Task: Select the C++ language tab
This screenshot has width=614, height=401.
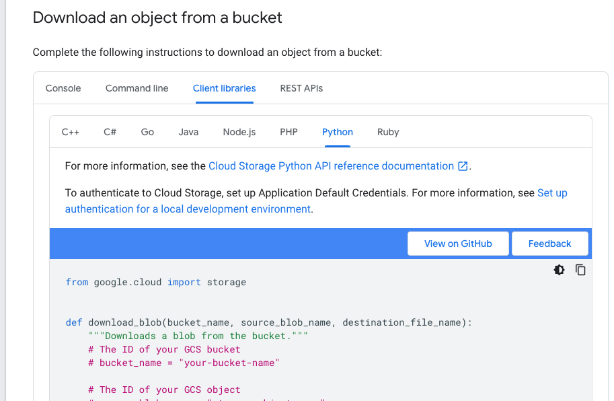Action: 71,133
